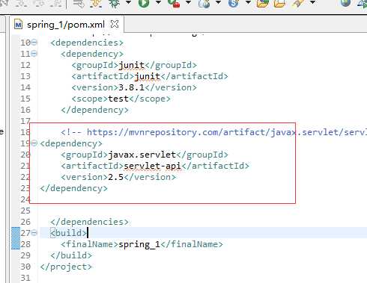
Task: Click the closing </dependency> tag on line 16
Action: pos(94,110)
